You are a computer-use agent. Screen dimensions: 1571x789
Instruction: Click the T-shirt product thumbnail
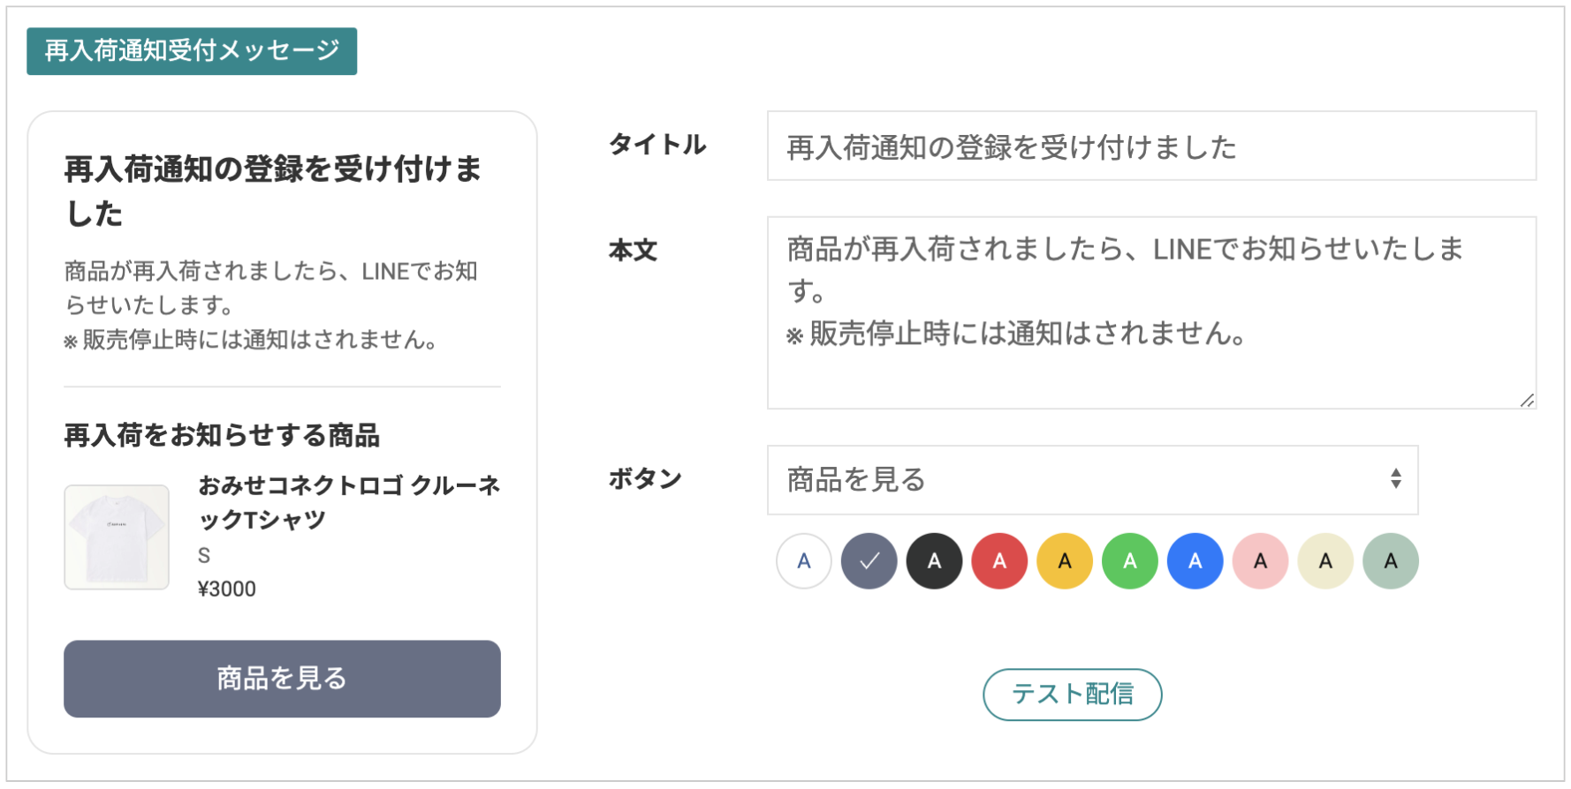pyautogui.click(x=117, y=537)
